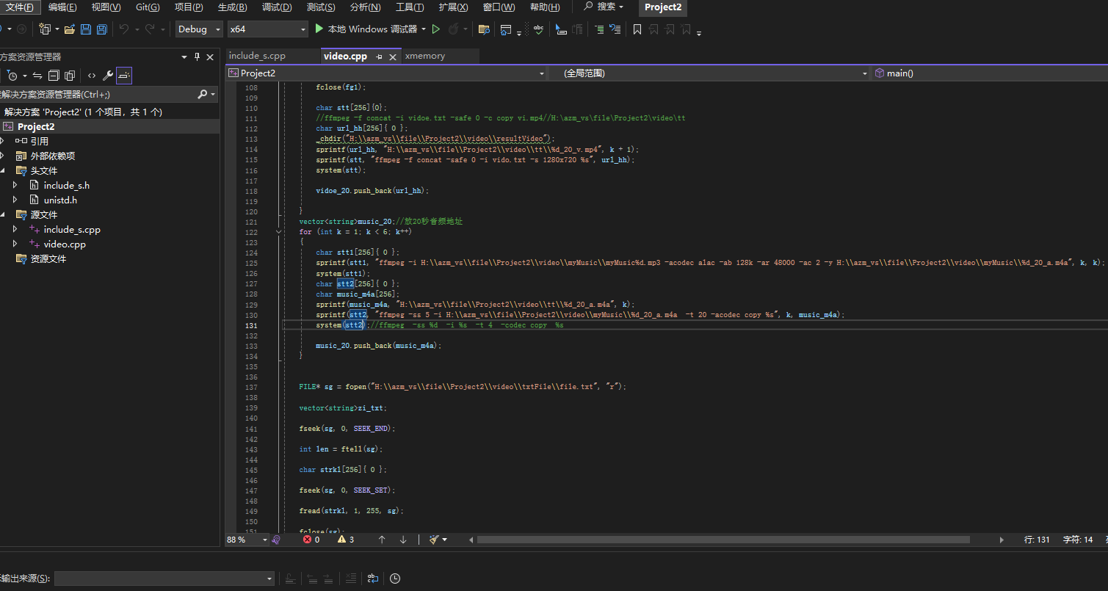Click the pending changes filter clock icon
This screenshot has height=591, width=1108.
point(12,75)
